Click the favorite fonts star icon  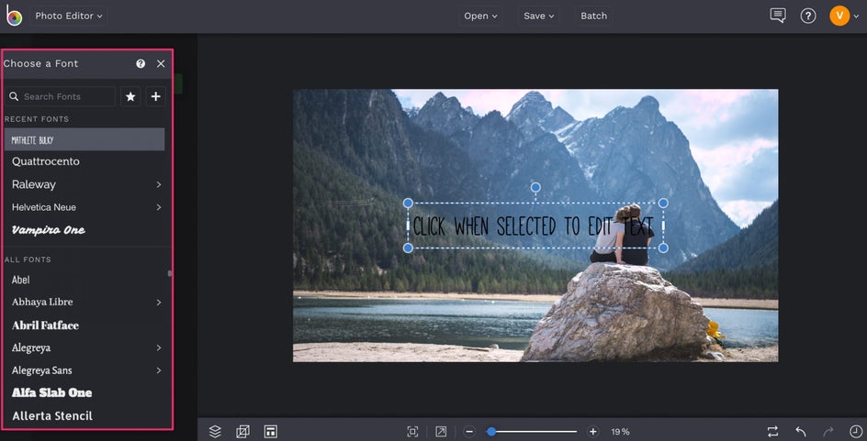(130, 96)
